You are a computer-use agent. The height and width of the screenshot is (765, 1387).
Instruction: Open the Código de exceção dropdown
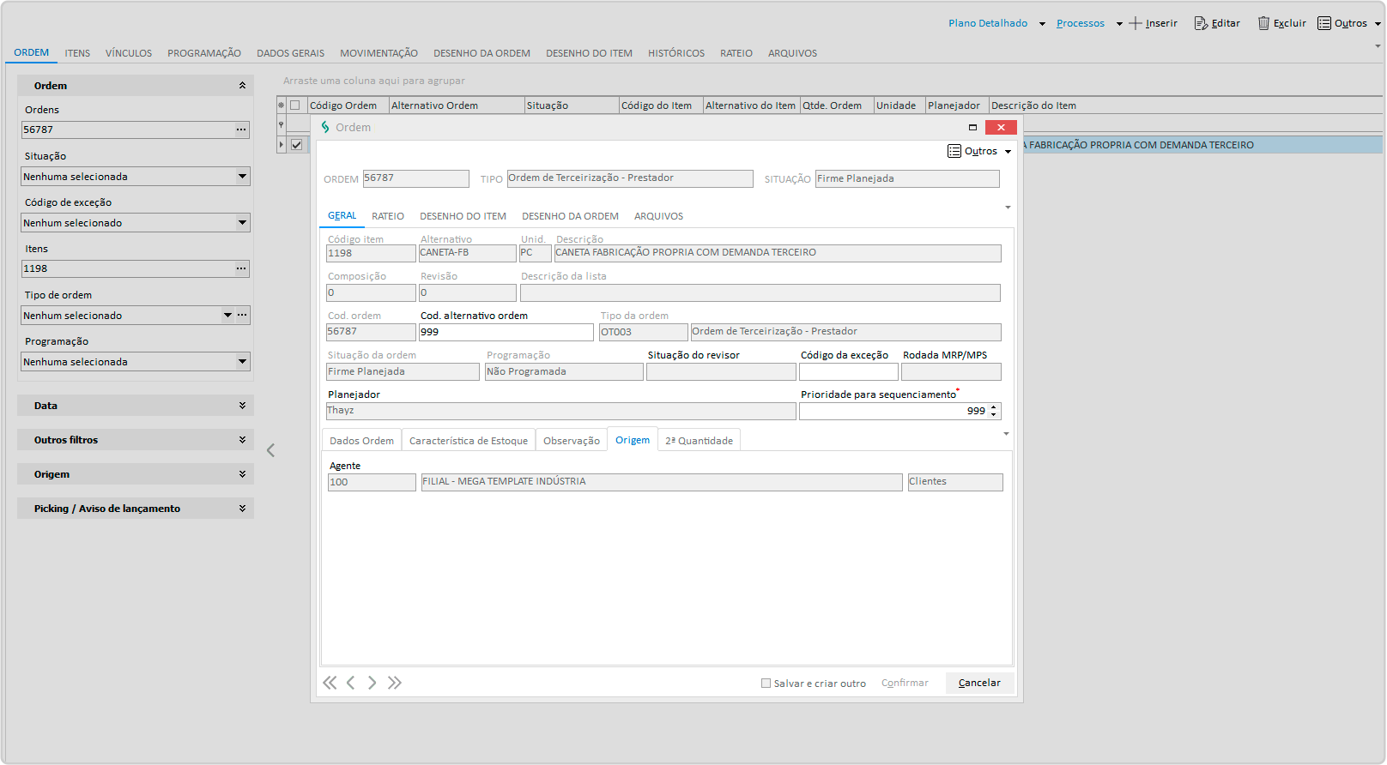click(x=242, y=223)
